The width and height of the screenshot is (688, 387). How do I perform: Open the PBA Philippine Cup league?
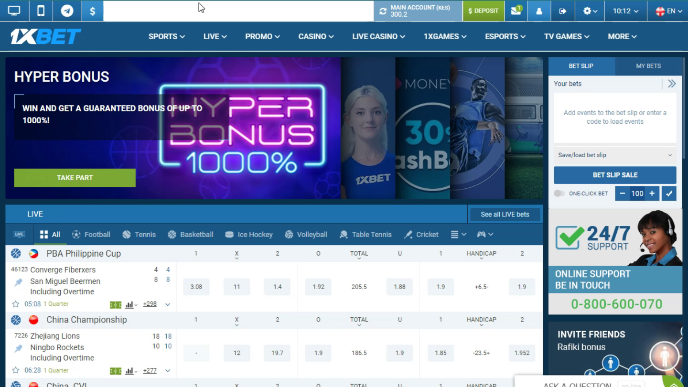84,254
